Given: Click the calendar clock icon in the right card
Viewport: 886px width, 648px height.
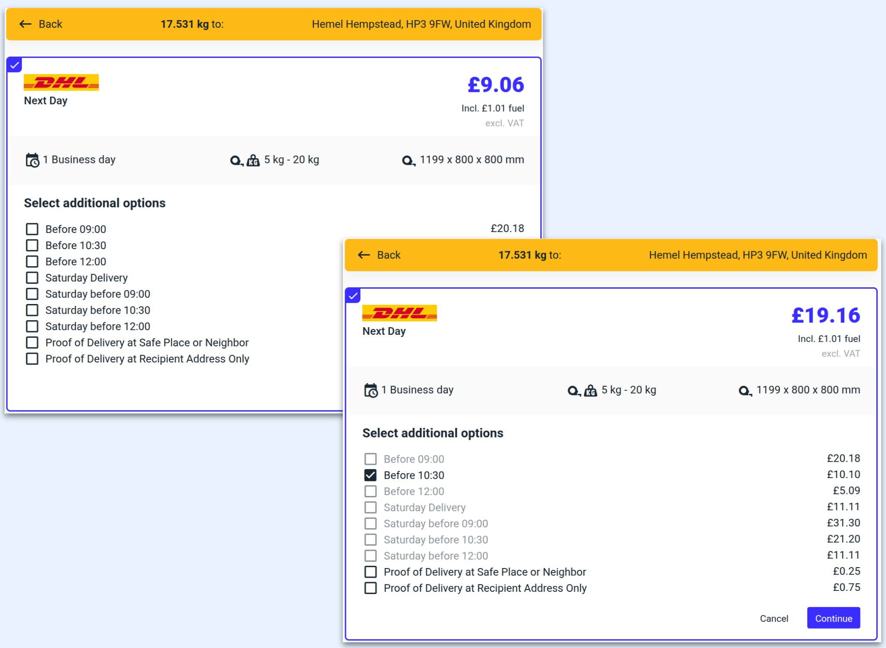Looking at the screenshot, I should click(370, 390).
